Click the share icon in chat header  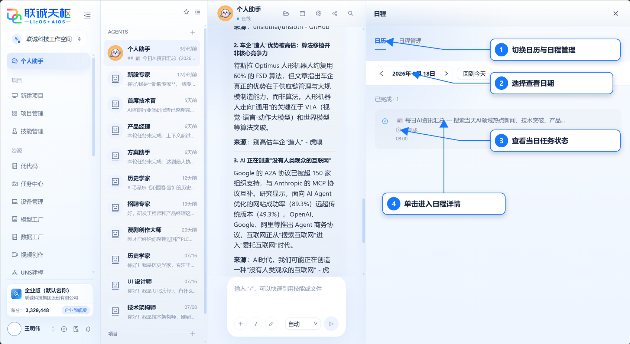pos(335,13)
